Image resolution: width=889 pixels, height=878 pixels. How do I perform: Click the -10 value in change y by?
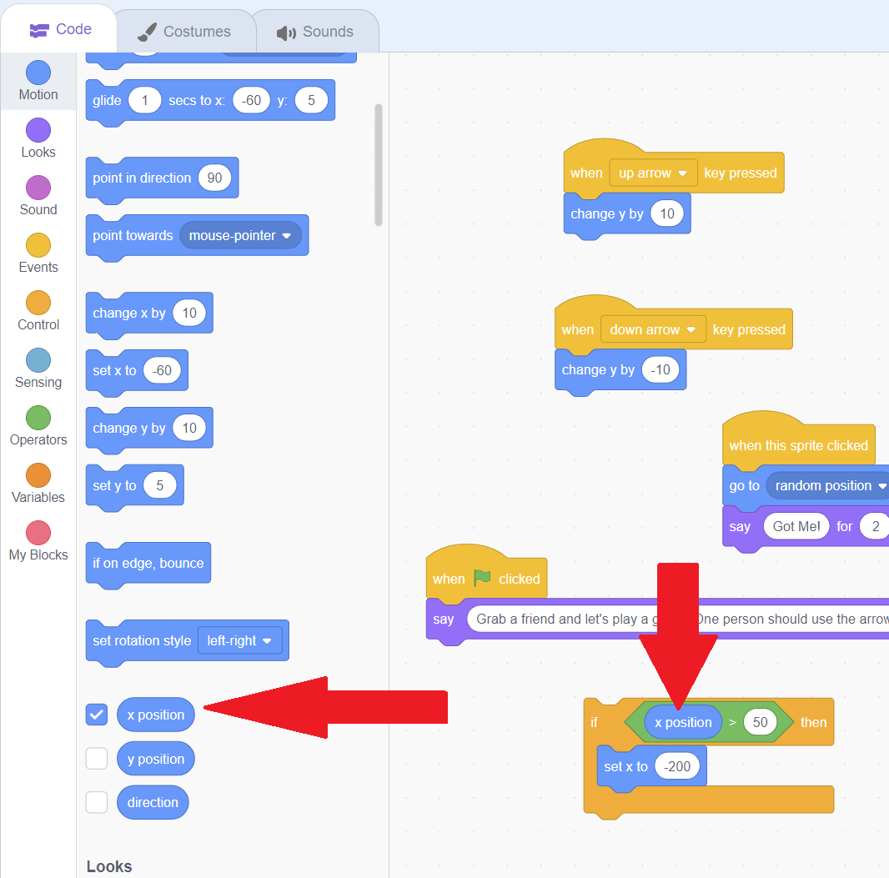tap(660, 369)
